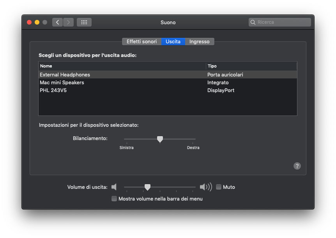Switch to the Effetti sonori tab
The height and width of the screenshot is (238, 336).
141,41
